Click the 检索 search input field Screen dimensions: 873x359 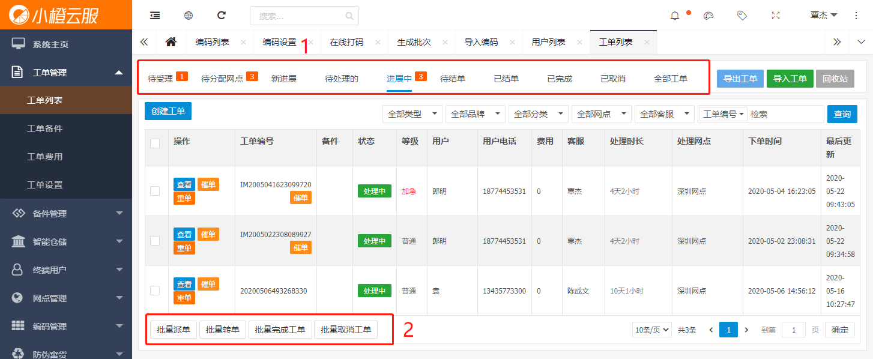point(785,114)
